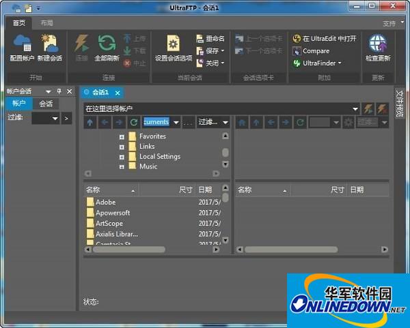Image resolution: width=410 pixels, height=328 pixels.
Task: Switch to the 会话 tab in sidebar
Action: point(46,104)
